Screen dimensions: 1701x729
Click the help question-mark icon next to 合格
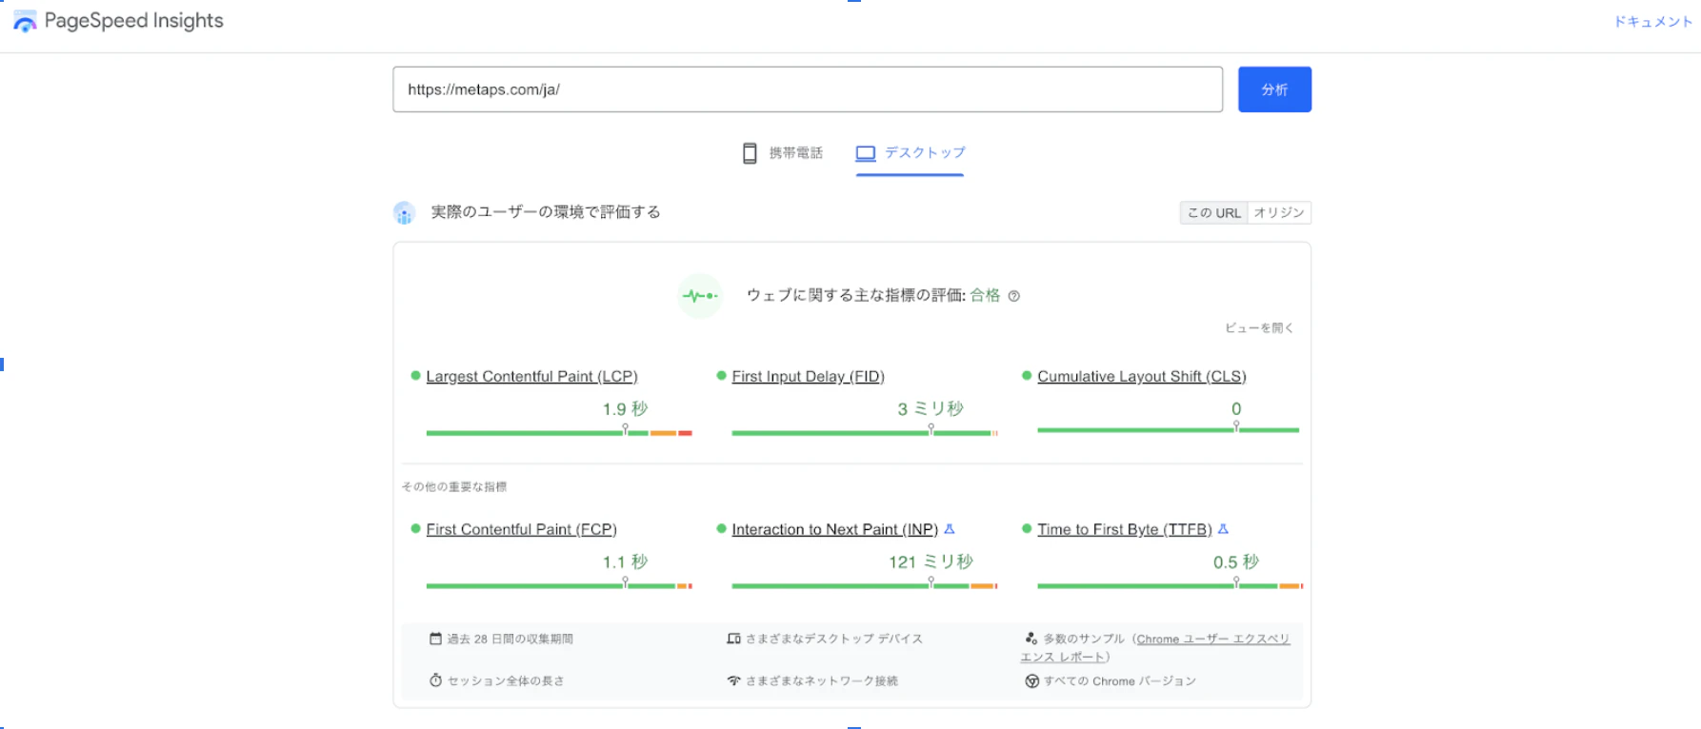(x=1013, y=296)
